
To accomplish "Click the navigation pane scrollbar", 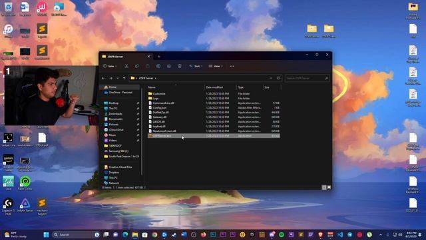I will pos(142,131).
